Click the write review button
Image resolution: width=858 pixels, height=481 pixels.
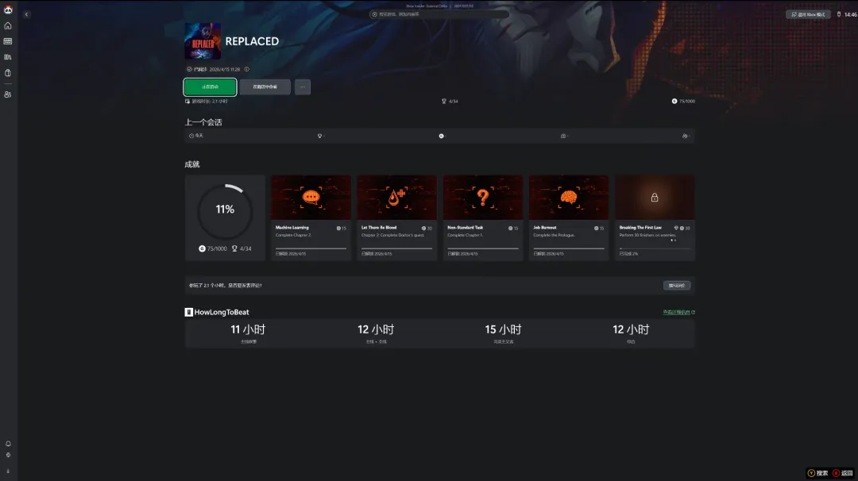point(676,285)
